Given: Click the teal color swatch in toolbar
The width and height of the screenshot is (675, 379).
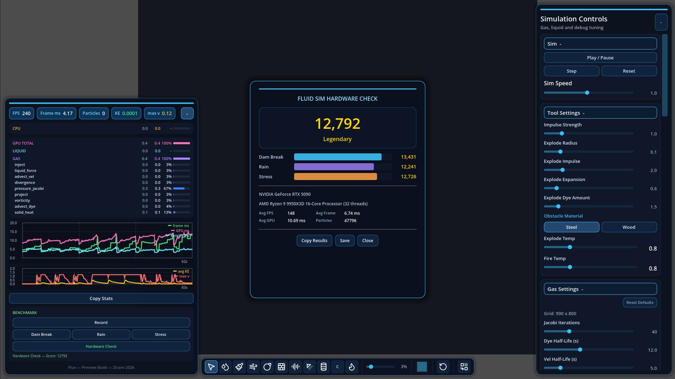Looking at the screenshot, I should (422, 367).
